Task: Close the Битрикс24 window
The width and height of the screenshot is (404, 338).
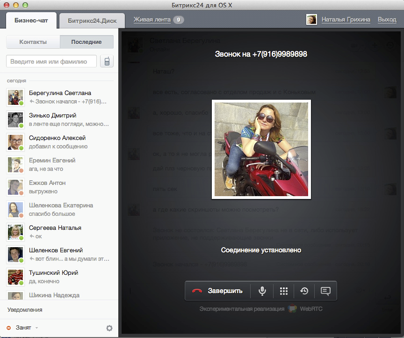Action: (7, 5)
